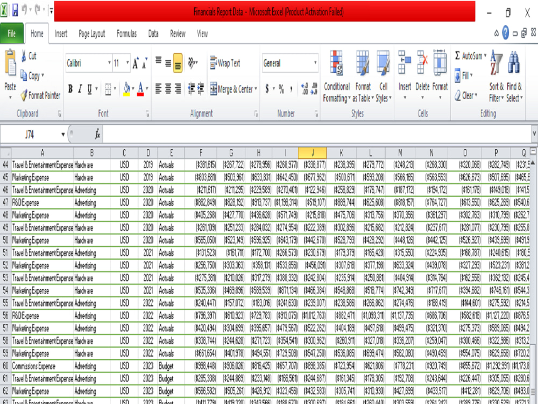Click AutoSum sigma button
Image resolution: width=538 pixels, height=404 pixels.
click(x=469, y=55)
